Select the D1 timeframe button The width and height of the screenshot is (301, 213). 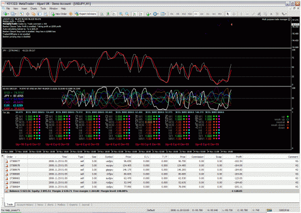pos(208,14)
